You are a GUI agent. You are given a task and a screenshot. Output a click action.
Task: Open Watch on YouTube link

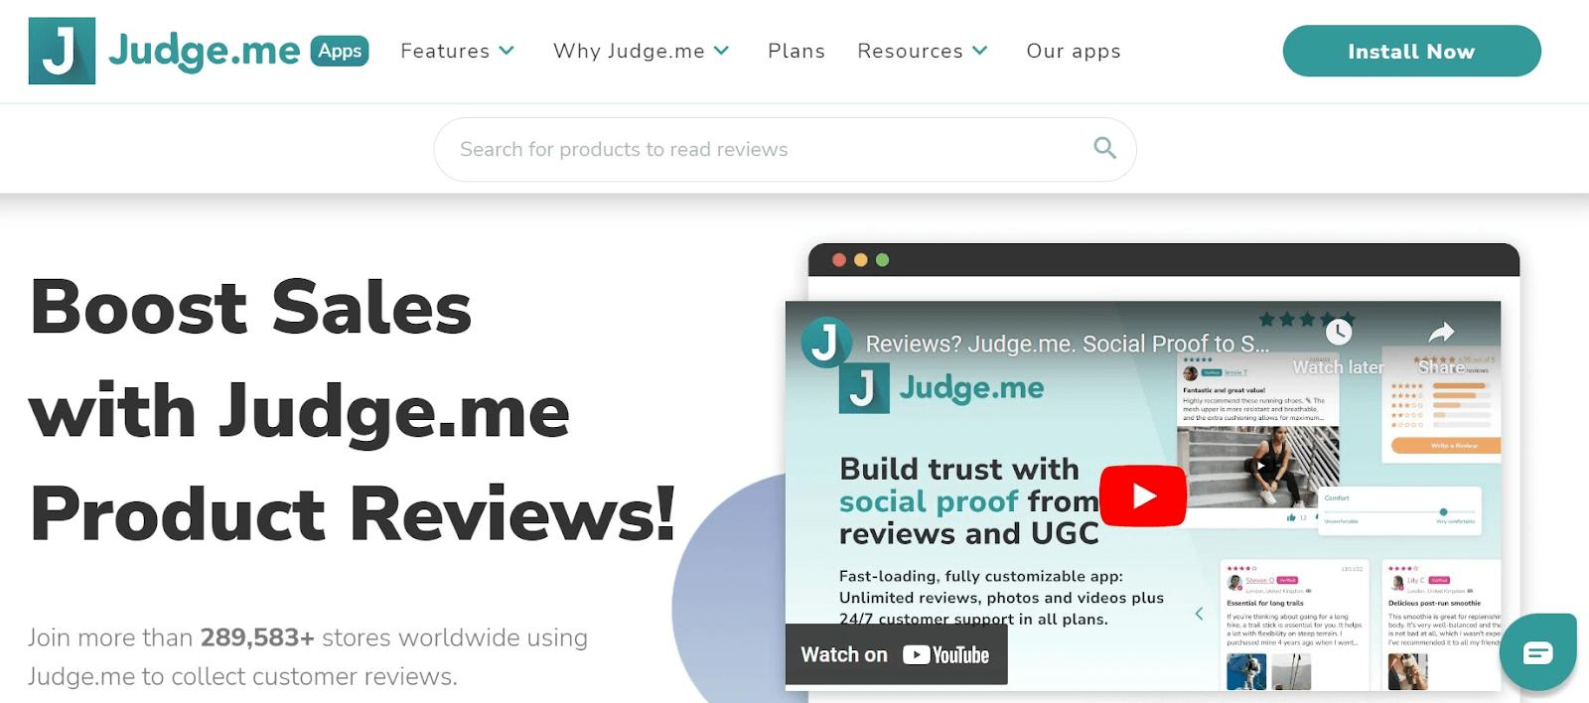(896, 654)
